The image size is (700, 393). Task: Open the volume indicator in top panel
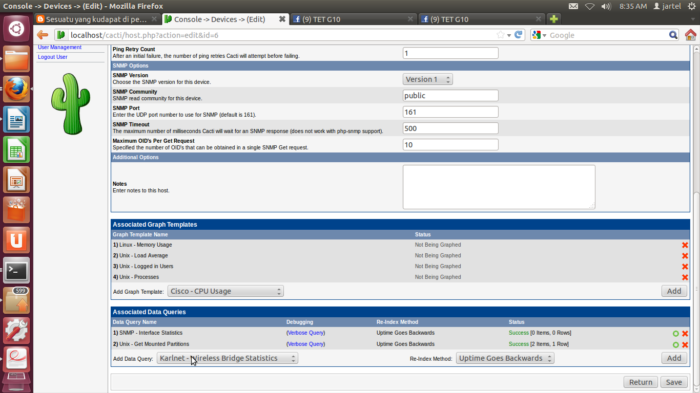point(606,6)
